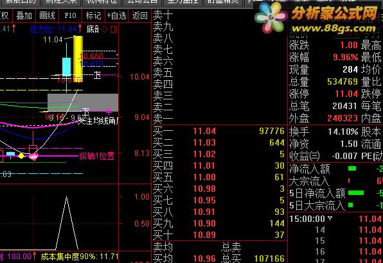This screenshot has height=263, width=383.
Task: Click the 关注均线角度 chart label
Action: click(98, 121)
